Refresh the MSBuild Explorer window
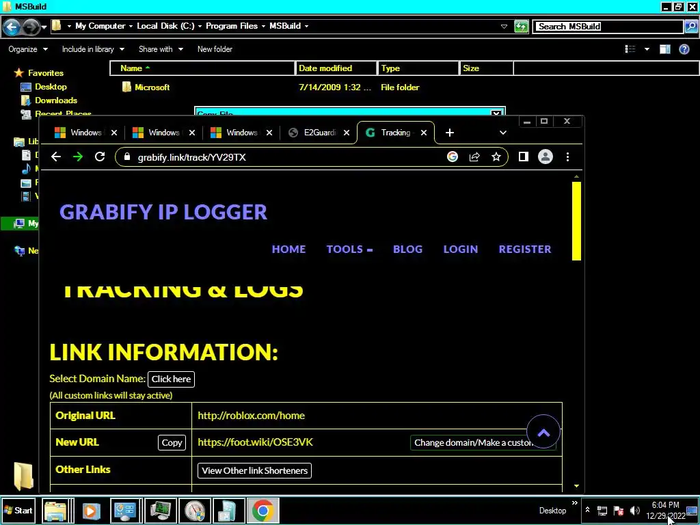This screenshot has width=700, height=525. click(521, 27)
